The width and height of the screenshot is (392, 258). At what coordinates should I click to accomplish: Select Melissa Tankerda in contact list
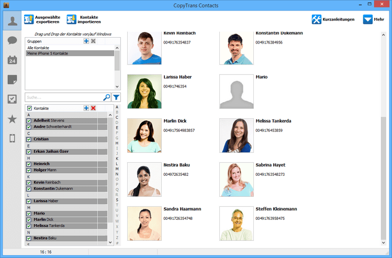point(67,226)
